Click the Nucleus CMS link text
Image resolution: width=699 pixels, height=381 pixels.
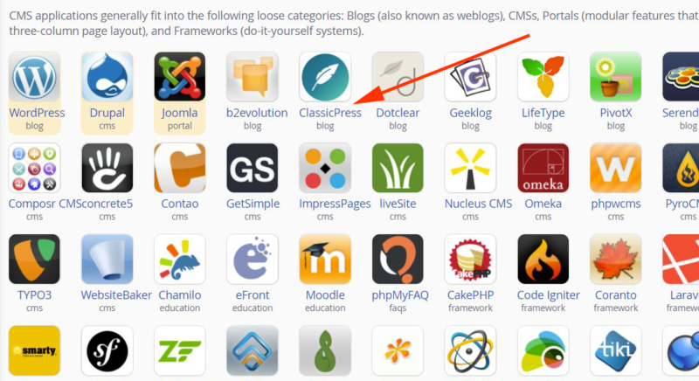click(478, 204)
